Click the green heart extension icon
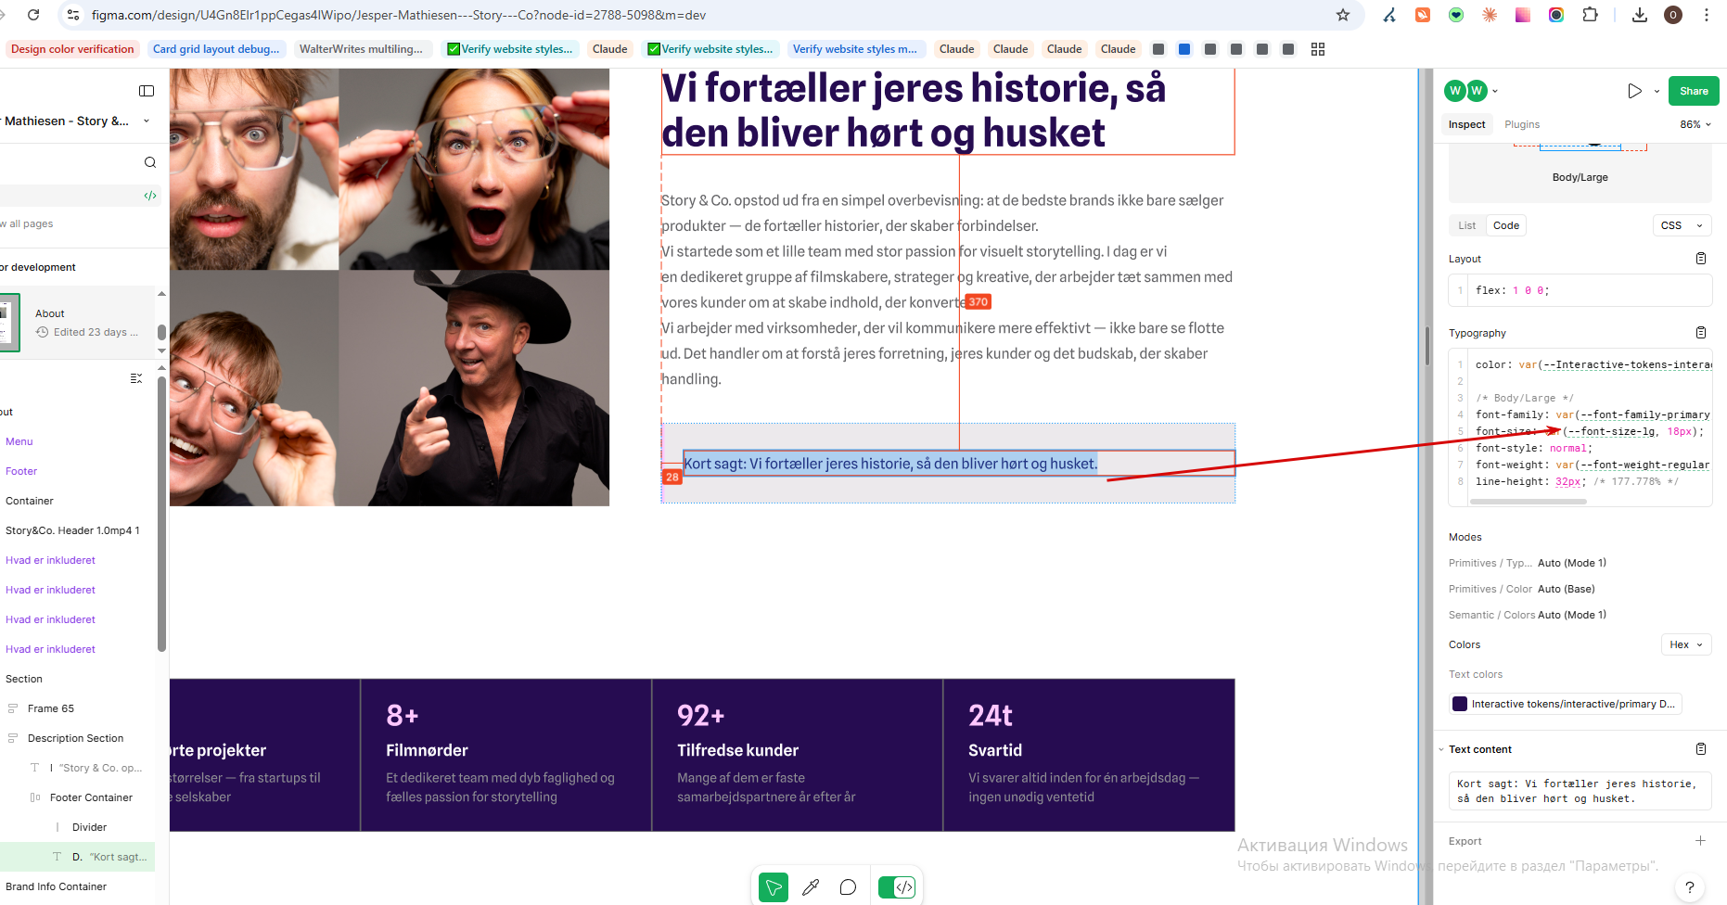The width and height of the screenshot is (1727, 905). tap(1456, 15)
